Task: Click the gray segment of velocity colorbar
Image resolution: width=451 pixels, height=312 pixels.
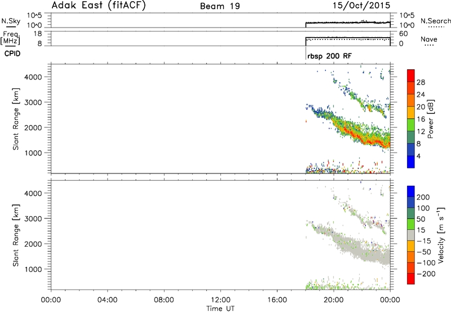Action: point(411,235)
